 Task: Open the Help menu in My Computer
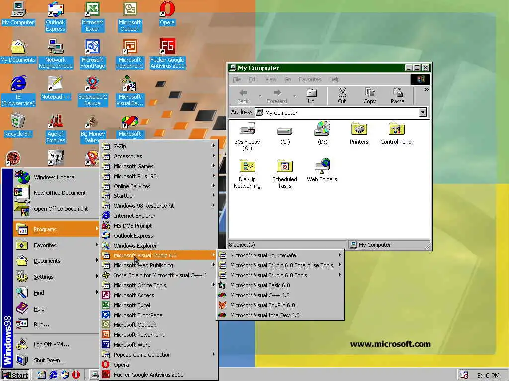click(x=334, y=79)
